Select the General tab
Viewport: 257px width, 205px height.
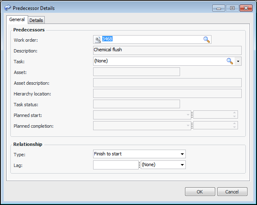tap(17, 19)
